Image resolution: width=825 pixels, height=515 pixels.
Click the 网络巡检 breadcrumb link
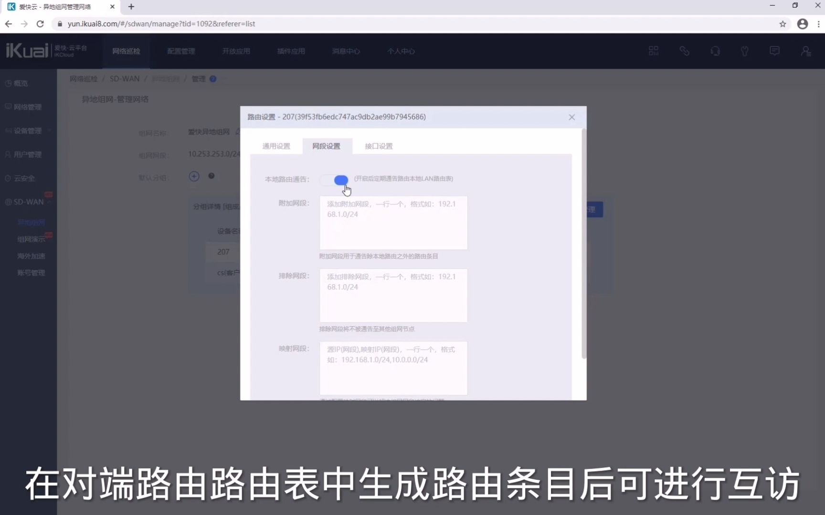click(84, 79)
